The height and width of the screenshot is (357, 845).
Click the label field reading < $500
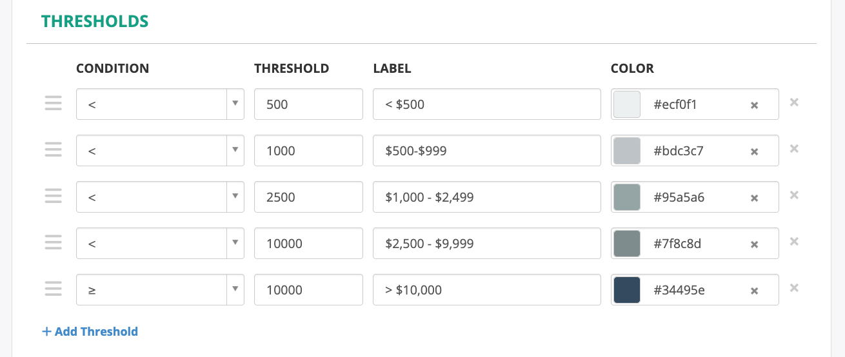486,104
